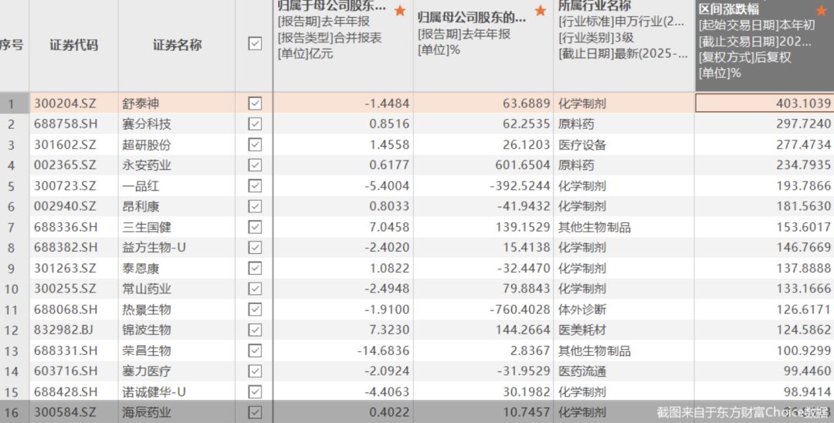This screenshot has height=423, width=834.
Task: Toggle the checkbox for 荣昌生物 row
Action: click(x=255, y=350)
